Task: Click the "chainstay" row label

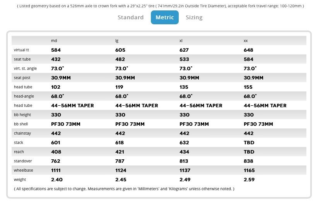Action: tap(22, 133)
